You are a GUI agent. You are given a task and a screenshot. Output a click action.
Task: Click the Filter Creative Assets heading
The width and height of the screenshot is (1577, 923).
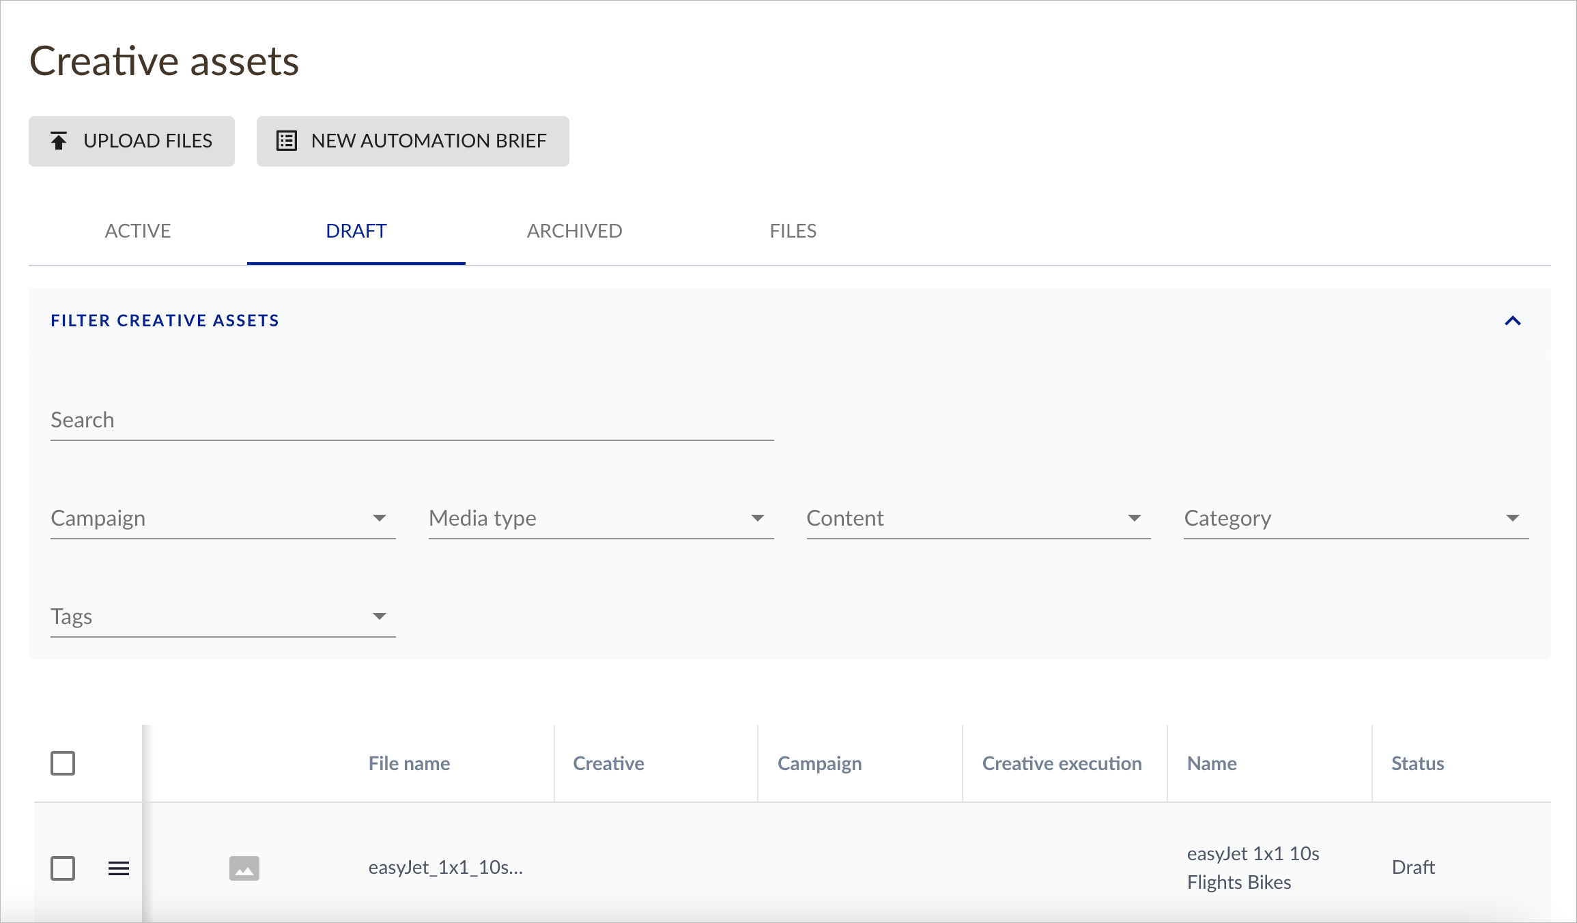pyautogui.click(x=165, y=320)
